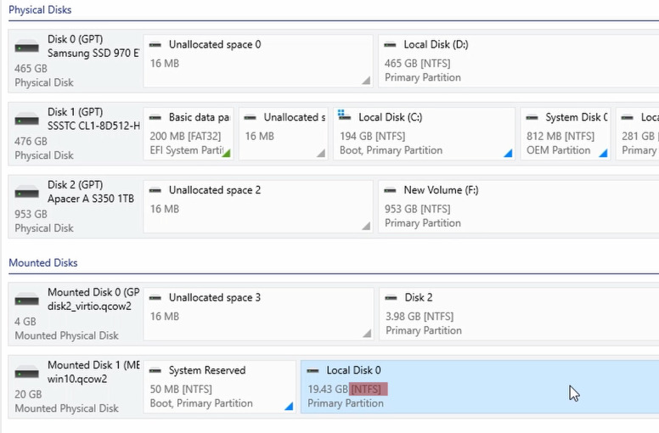Click the Disk 1 SSSTC drive icon

point(27,120)
